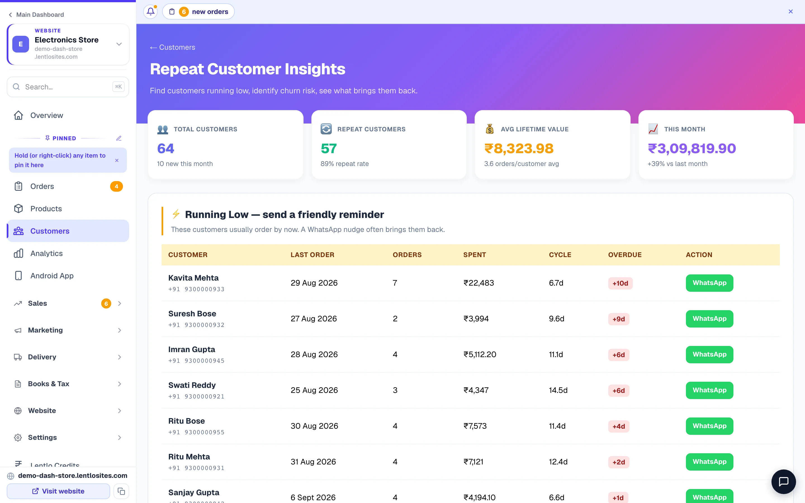Dismiss the pin hint tooltip
Screen dimensions: 805x503
point(117,160)
